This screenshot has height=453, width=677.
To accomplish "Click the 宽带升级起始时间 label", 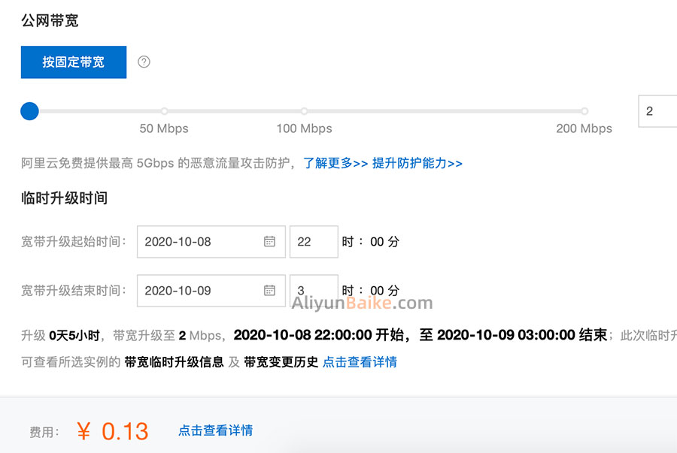I will [74, 242].
